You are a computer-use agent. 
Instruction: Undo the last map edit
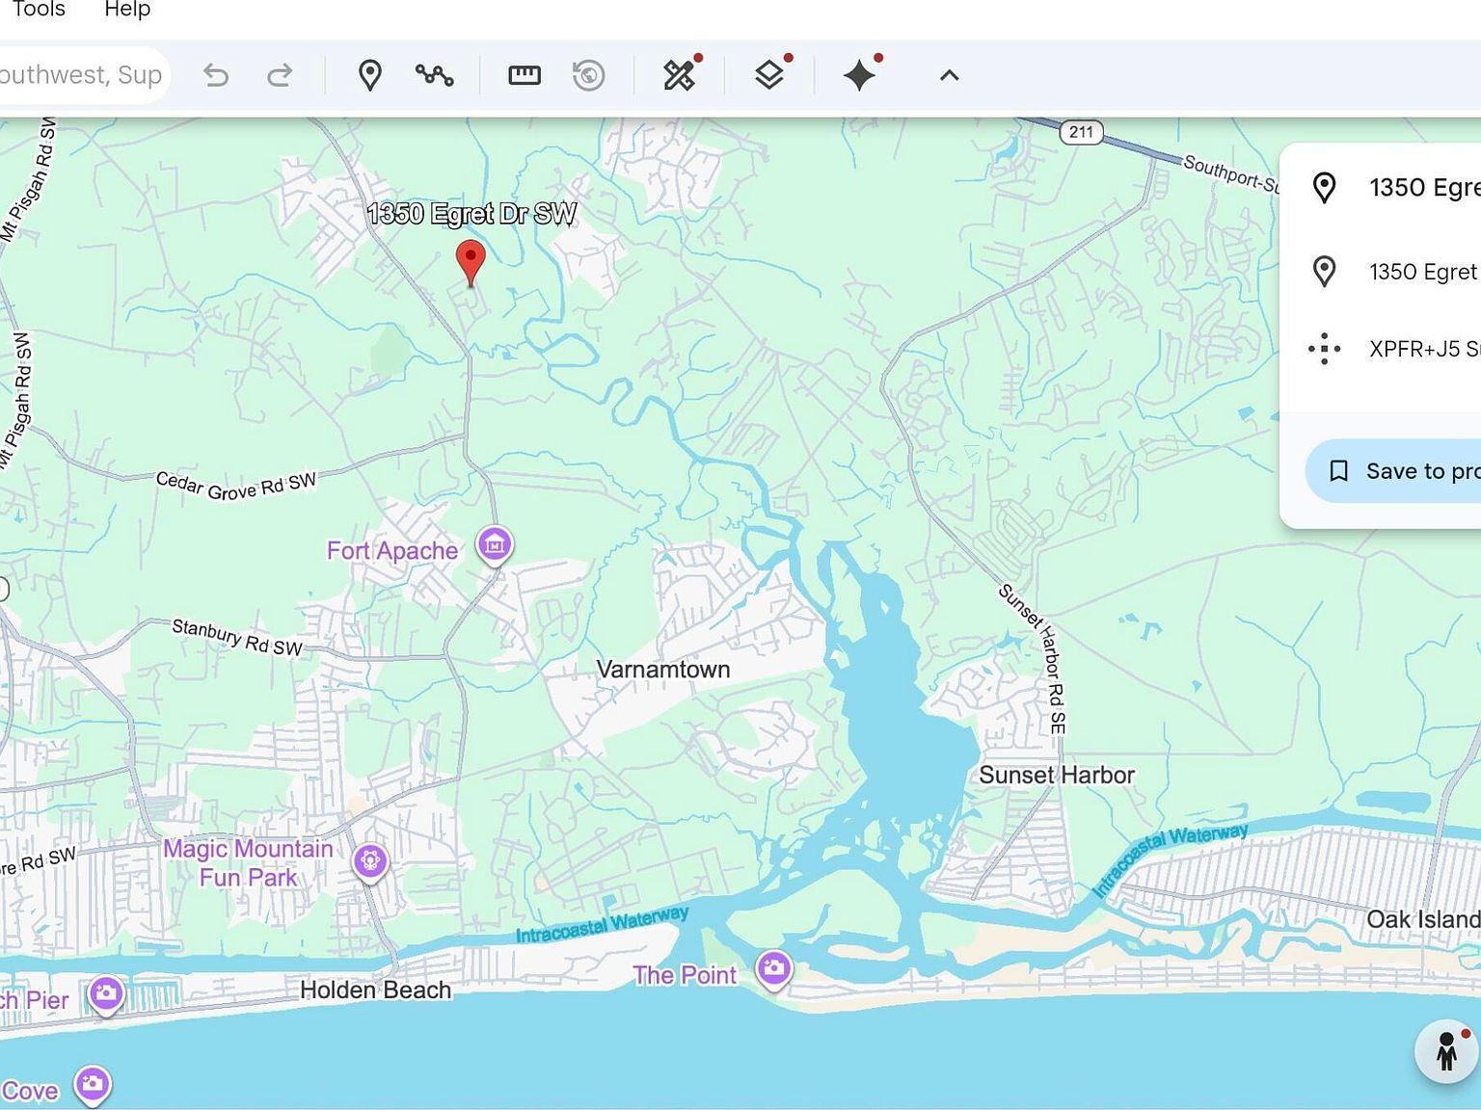215,74
